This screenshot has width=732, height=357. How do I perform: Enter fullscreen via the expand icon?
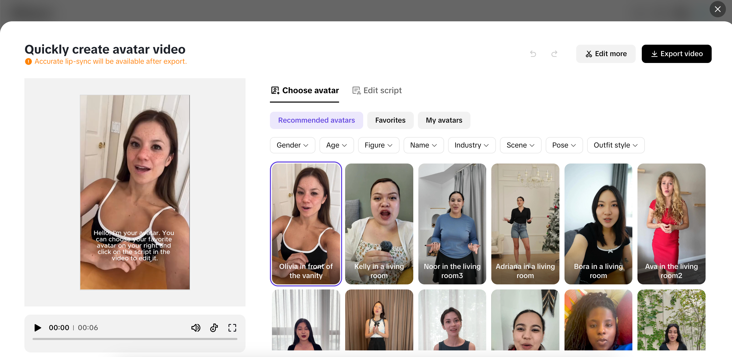[x=232, y=328]
